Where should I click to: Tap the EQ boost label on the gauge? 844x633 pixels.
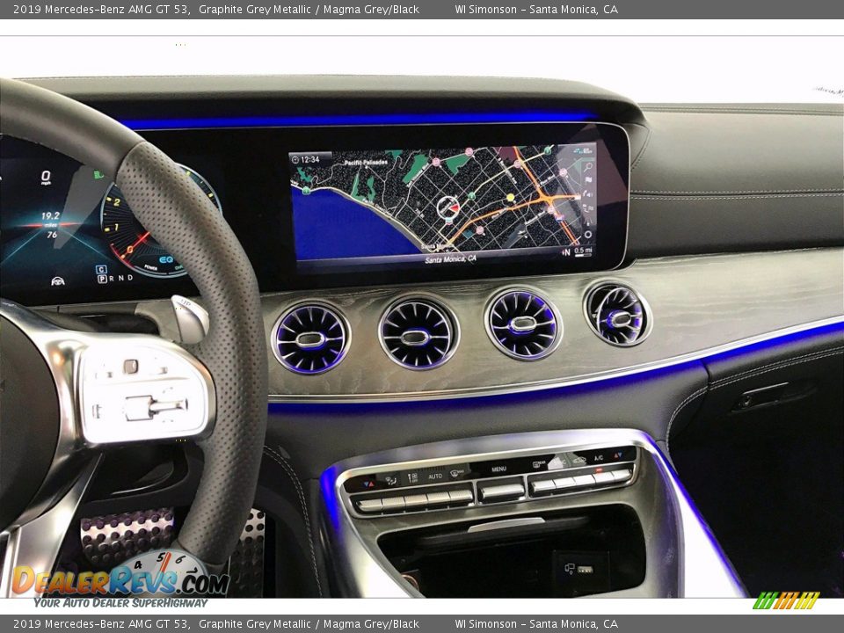click(x=166, y=260)
